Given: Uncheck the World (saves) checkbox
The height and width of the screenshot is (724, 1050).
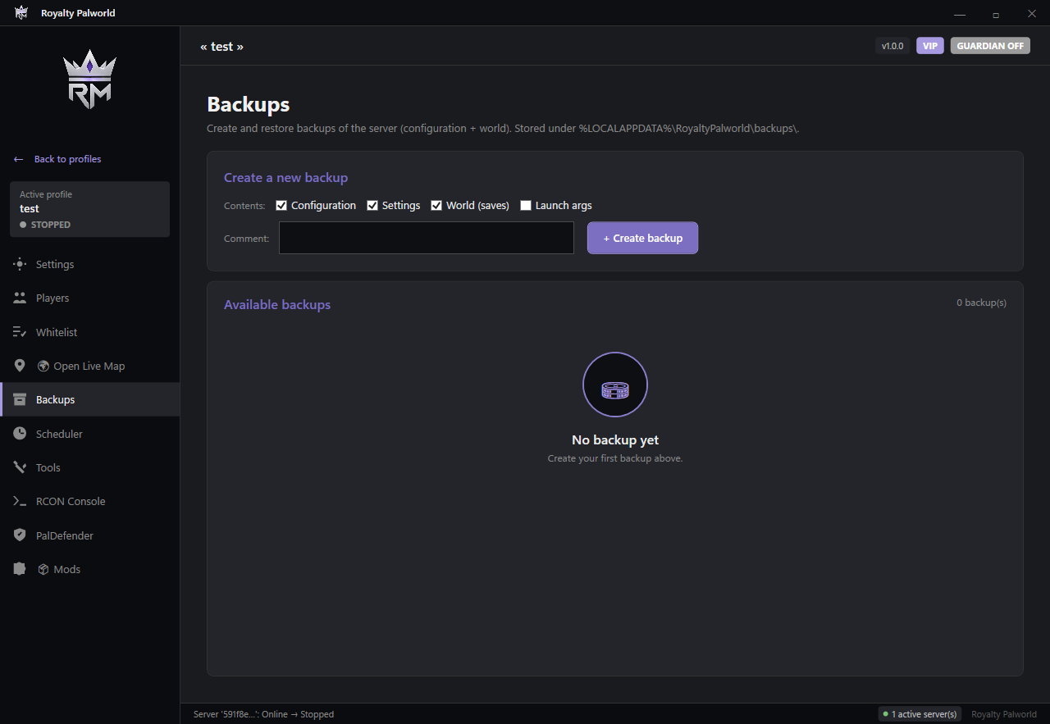Looking at the screenshot, I should pos(436,206).
